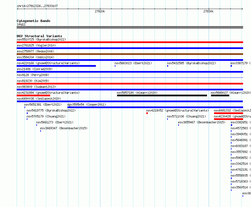Image resolution: width=251 pixels, height=207 pixels.
Task: Click the nsv5711036 (Chuang2021) label
Action: (x=186, y=116)
